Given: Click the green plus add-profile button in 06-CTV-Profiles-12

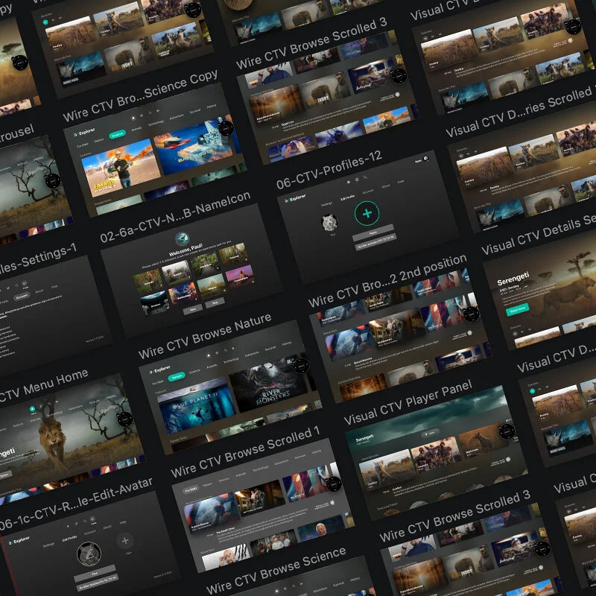Looking at the screenshot, I should pyautogui.click(x=367, y=213).
